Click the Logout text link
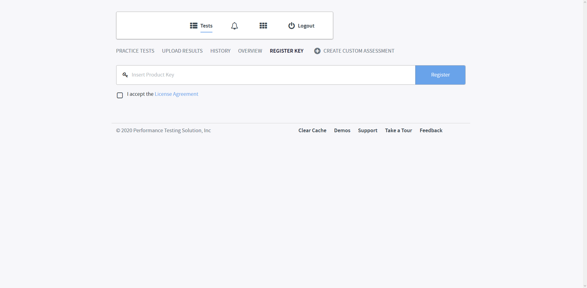 [x=306, y=26]
